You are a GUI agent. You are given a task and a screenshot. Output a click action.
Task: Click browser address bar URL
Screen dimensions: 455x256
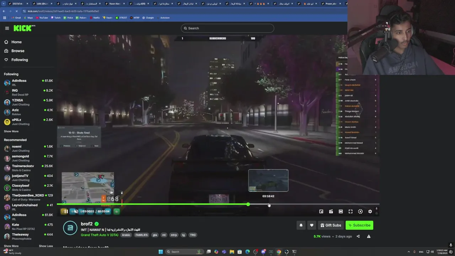coord(63,11)
